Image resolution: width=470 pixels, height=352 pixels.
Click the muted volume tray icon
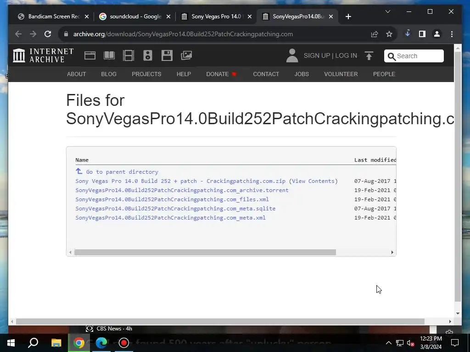pyautogui.click(x=410, y=343)
